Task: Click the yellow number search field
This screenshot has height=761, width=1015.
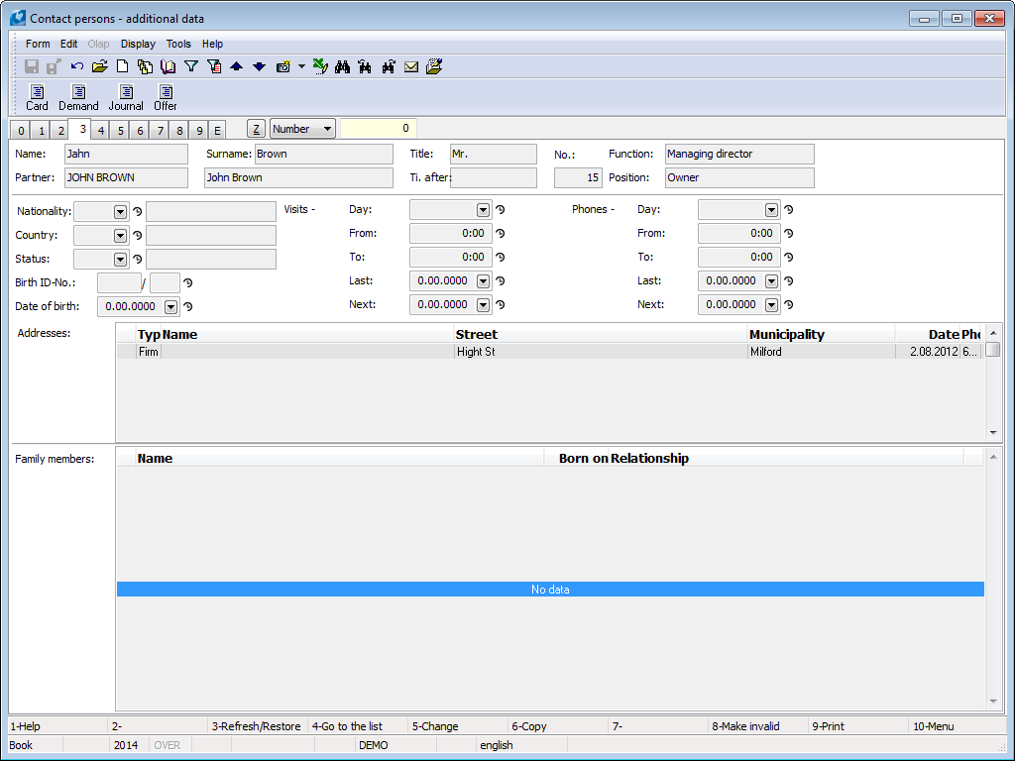Action: [x=378, y=128]
